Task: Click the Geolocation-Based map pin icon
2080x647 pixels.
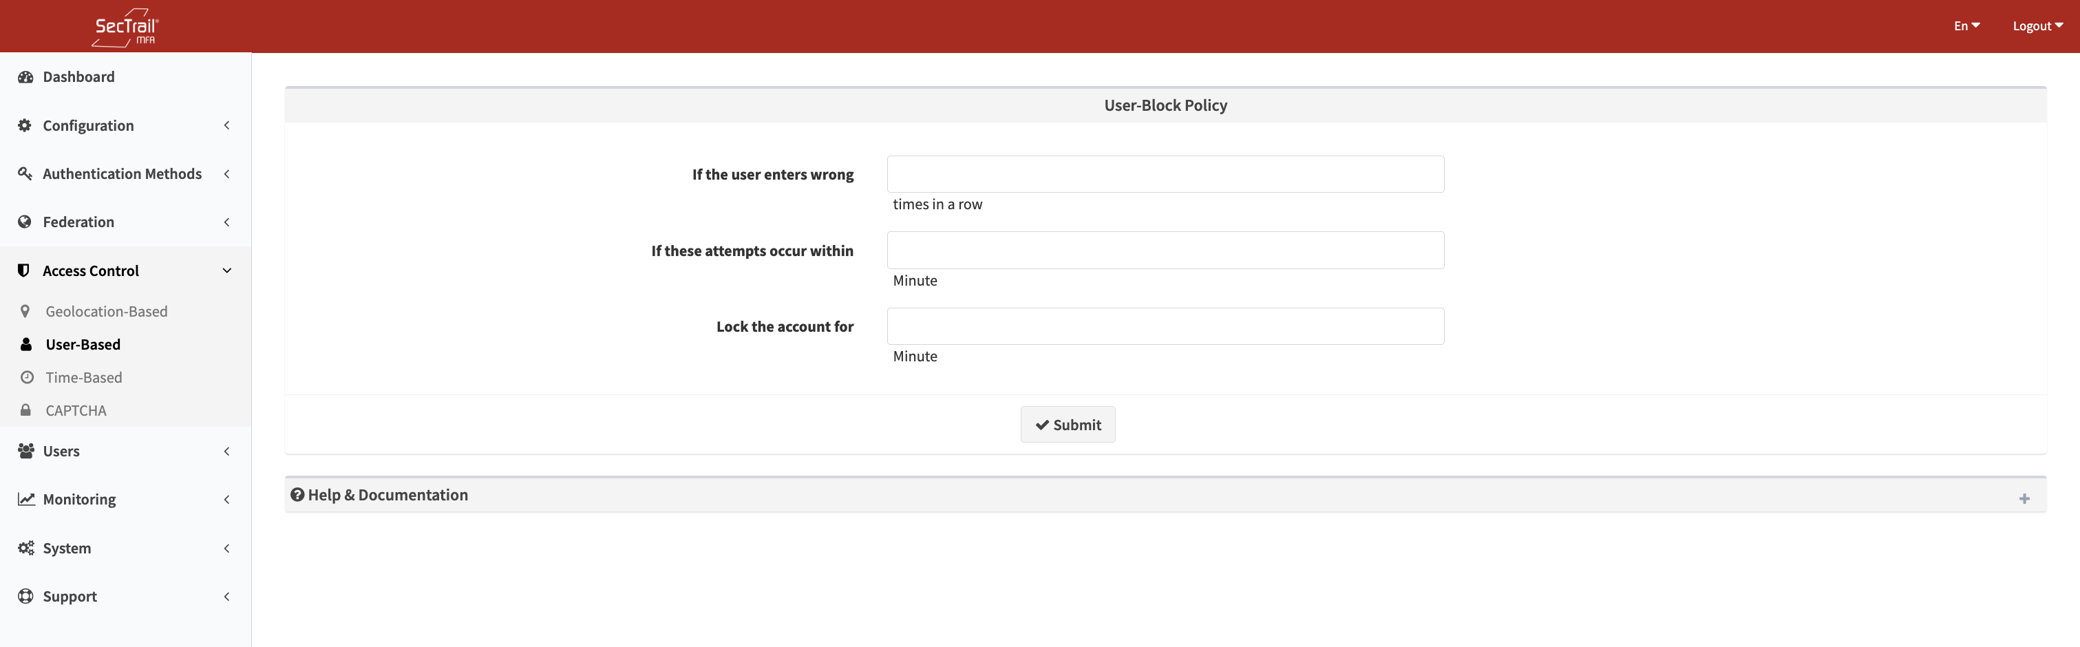Action: point(26,311)
